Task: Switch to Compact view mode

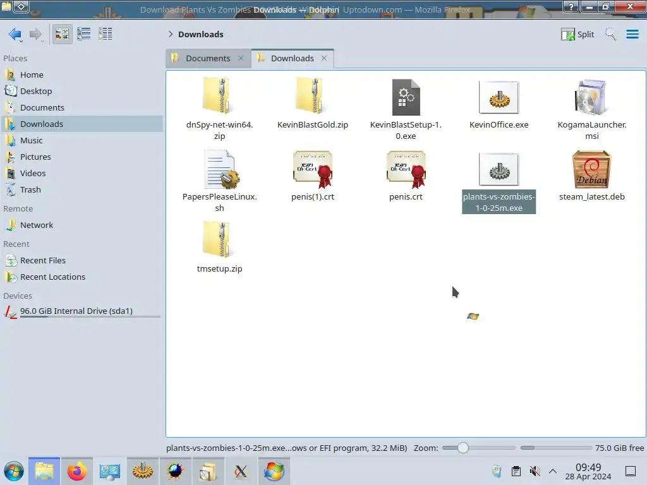Action: 84,34
